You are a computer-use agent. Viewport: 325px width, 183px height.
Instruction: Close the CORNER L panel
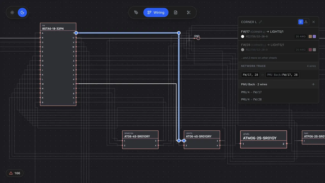[x=314, y=22]
